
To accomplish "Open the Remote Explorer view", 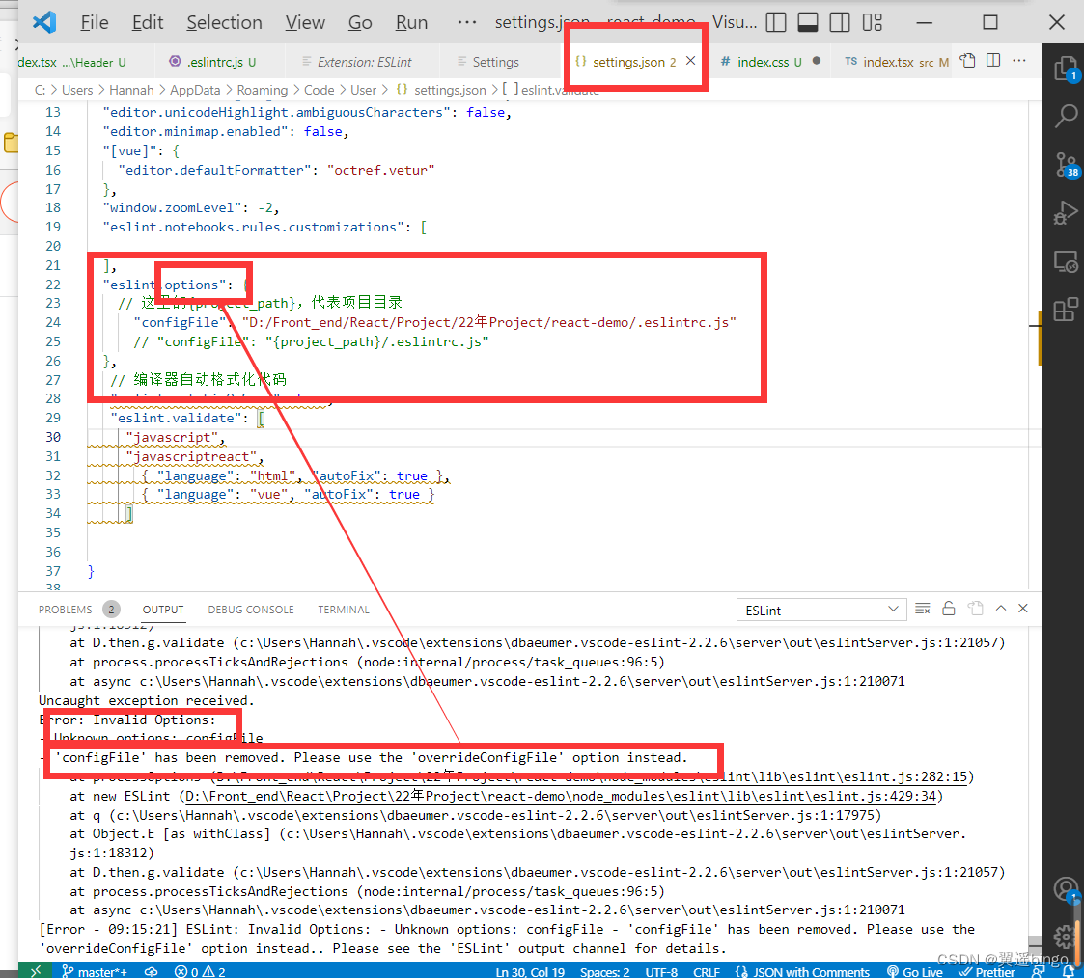I will (x=1066, y=261).
